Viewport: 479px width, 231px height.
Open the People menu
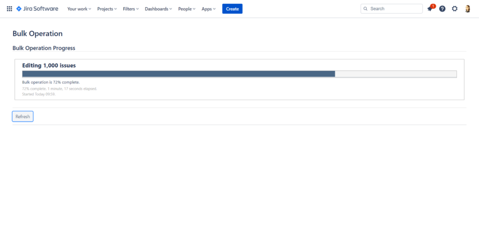(187, 9)
